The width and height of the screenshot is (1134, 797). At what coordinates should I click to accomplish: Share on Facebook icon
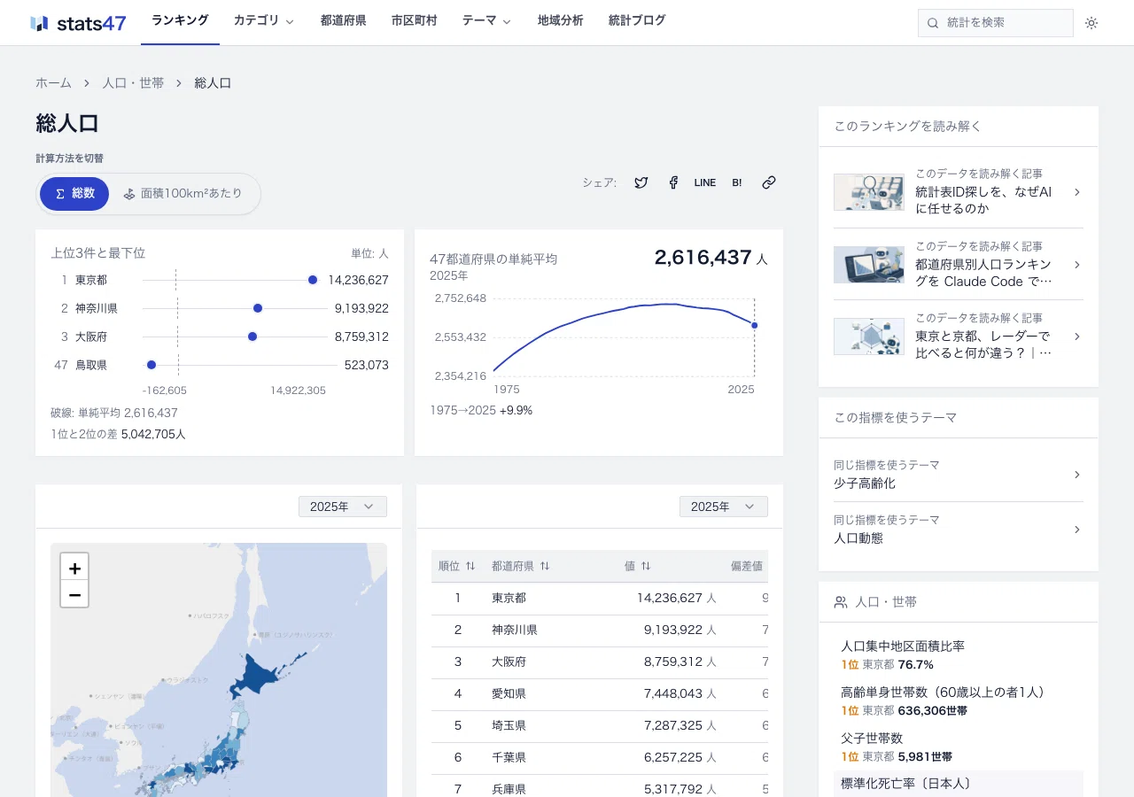[x=673, y=182]
